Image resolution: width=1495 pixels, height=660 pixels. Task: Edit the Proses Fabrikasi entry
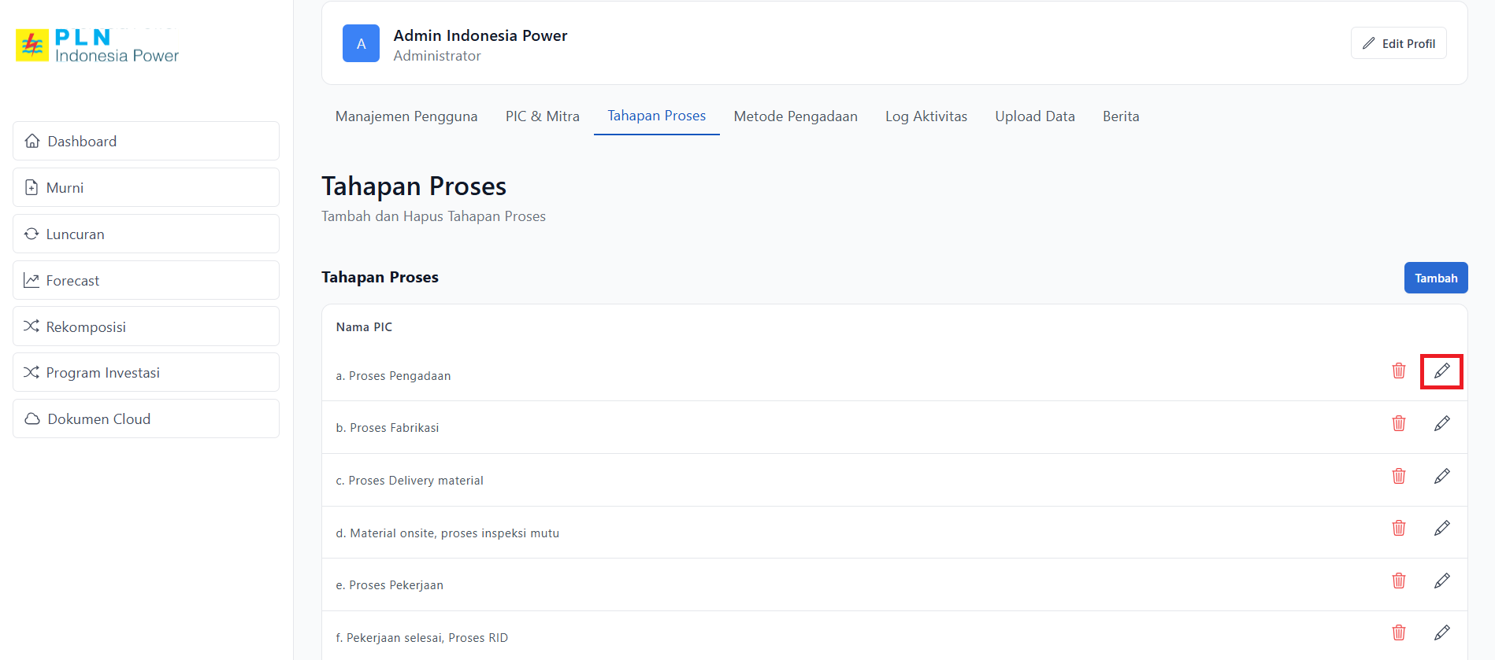tap(1441, 423)
